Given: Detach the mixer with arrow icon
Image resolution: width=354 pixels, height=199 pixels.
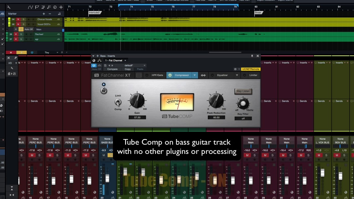Looking at the screenshot, I should click(x=15, y=58).
